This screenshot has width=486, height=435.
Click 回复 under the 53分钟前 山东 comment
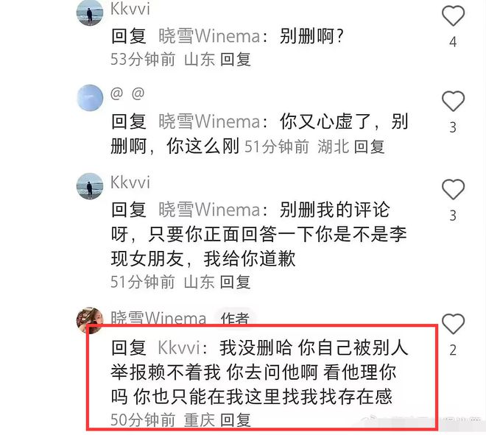coord(235,59)
